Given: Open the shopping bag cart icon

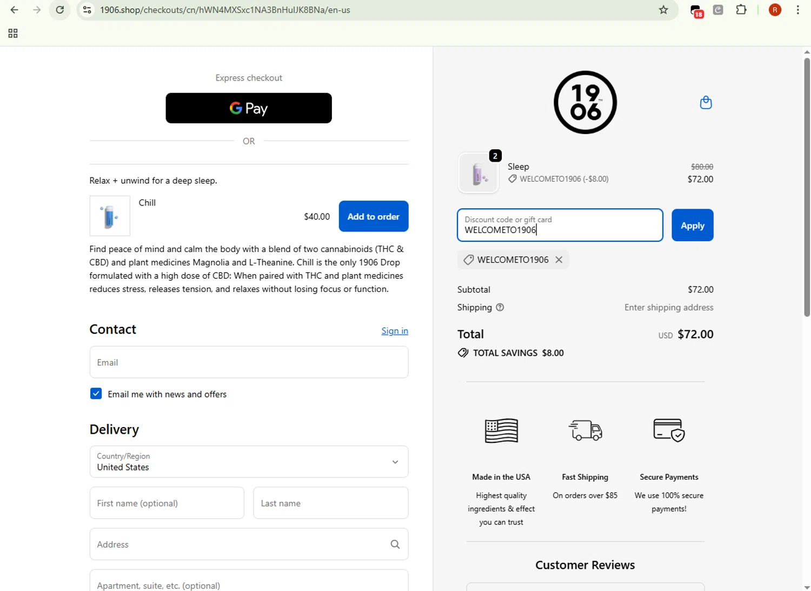Looking at the screenshot, I should 706,102.
